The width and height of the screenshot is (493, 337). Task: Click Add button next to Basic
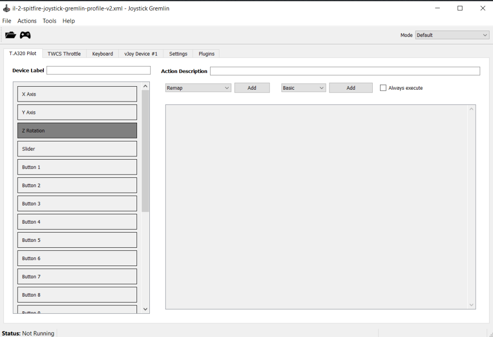pos(351,88)
